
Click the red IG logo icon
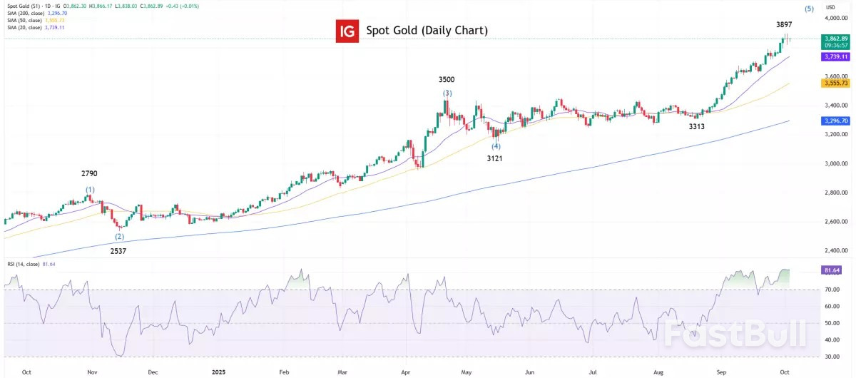347,31
